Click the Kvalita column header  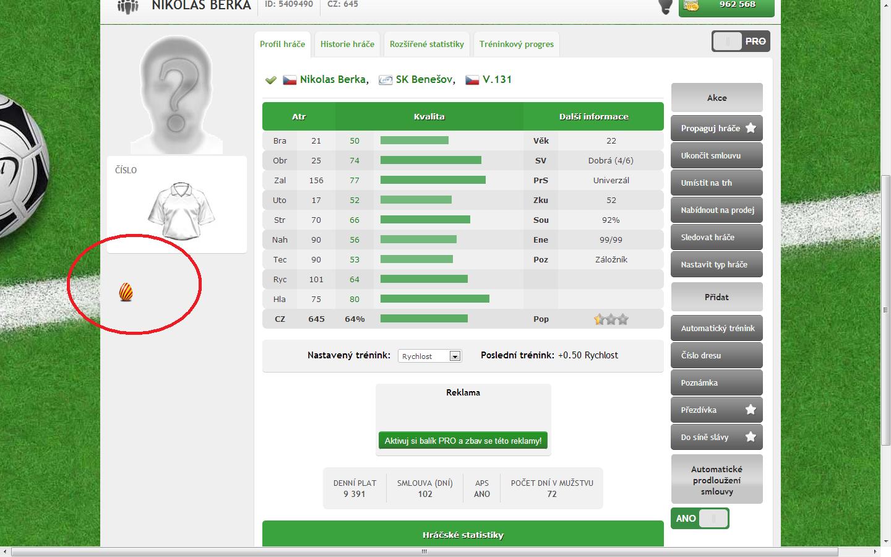(429, 116)
